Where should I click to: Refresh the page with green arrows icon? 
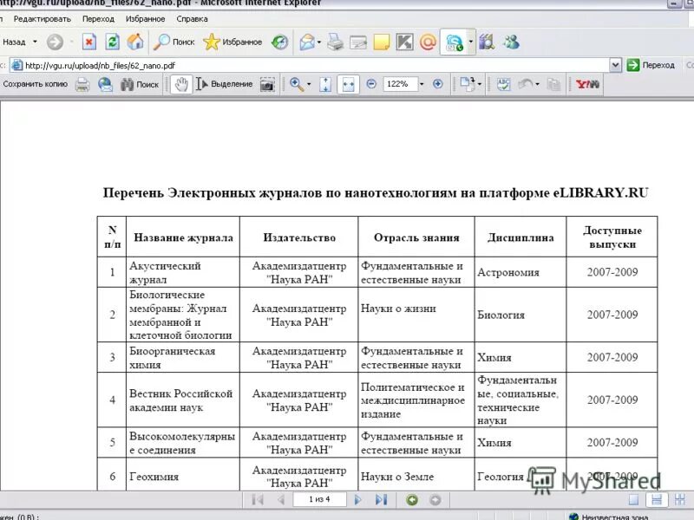point(113,42)
